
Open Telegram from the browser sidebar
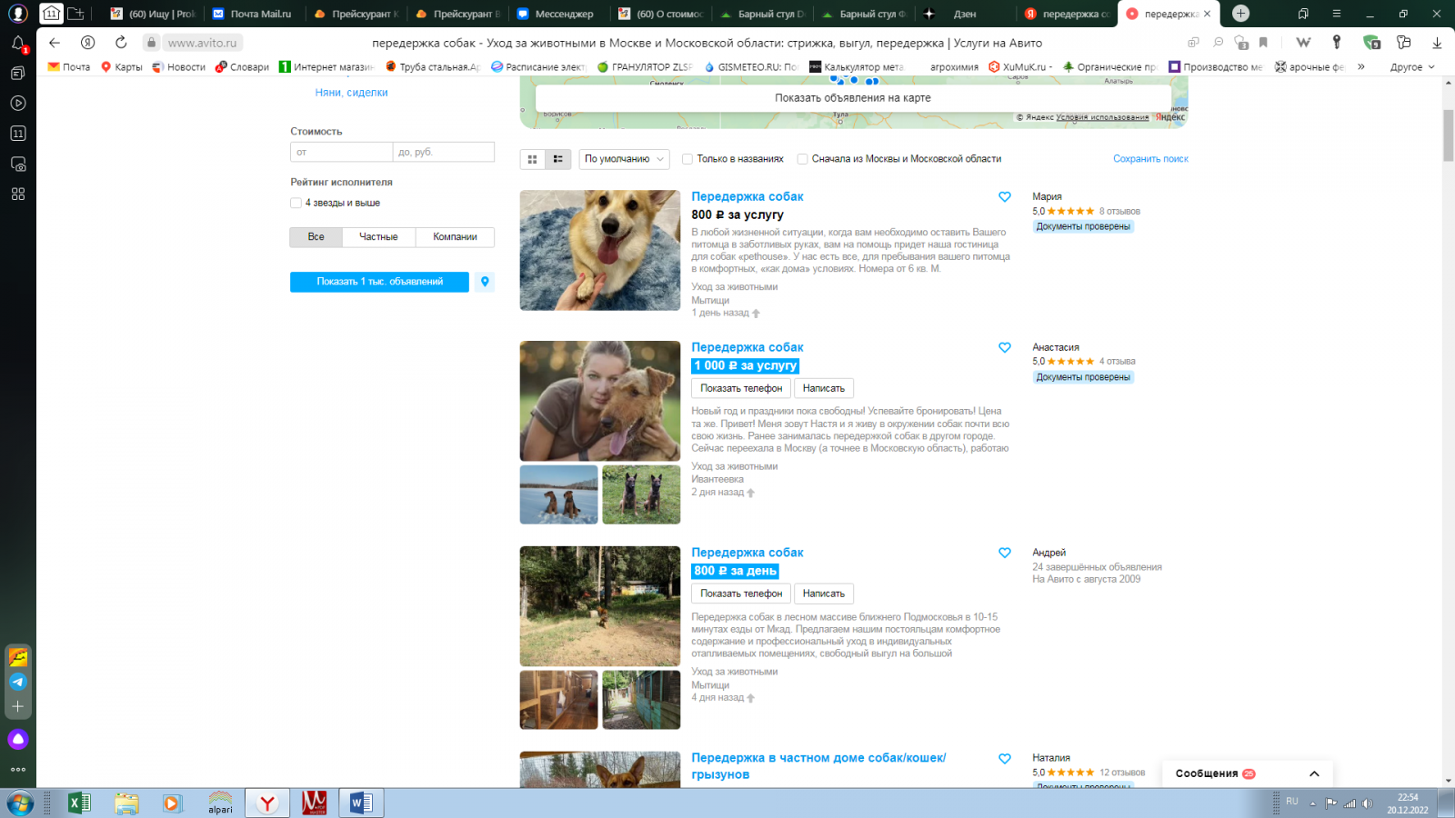tap(18, 682)
